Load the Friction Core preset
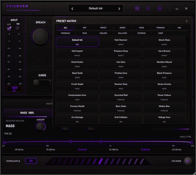The image size is (196, 175). click(x=121, y=75)
